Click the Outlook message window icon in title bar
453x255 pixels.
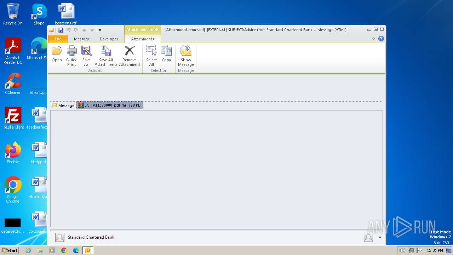click(51, 30)
